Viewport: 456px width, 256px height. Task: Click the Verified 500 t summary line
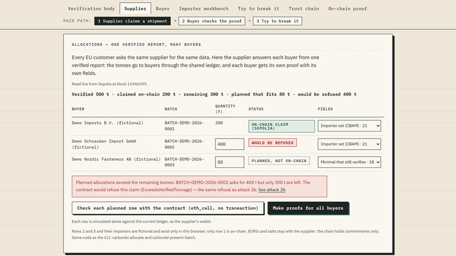[214, 94]
